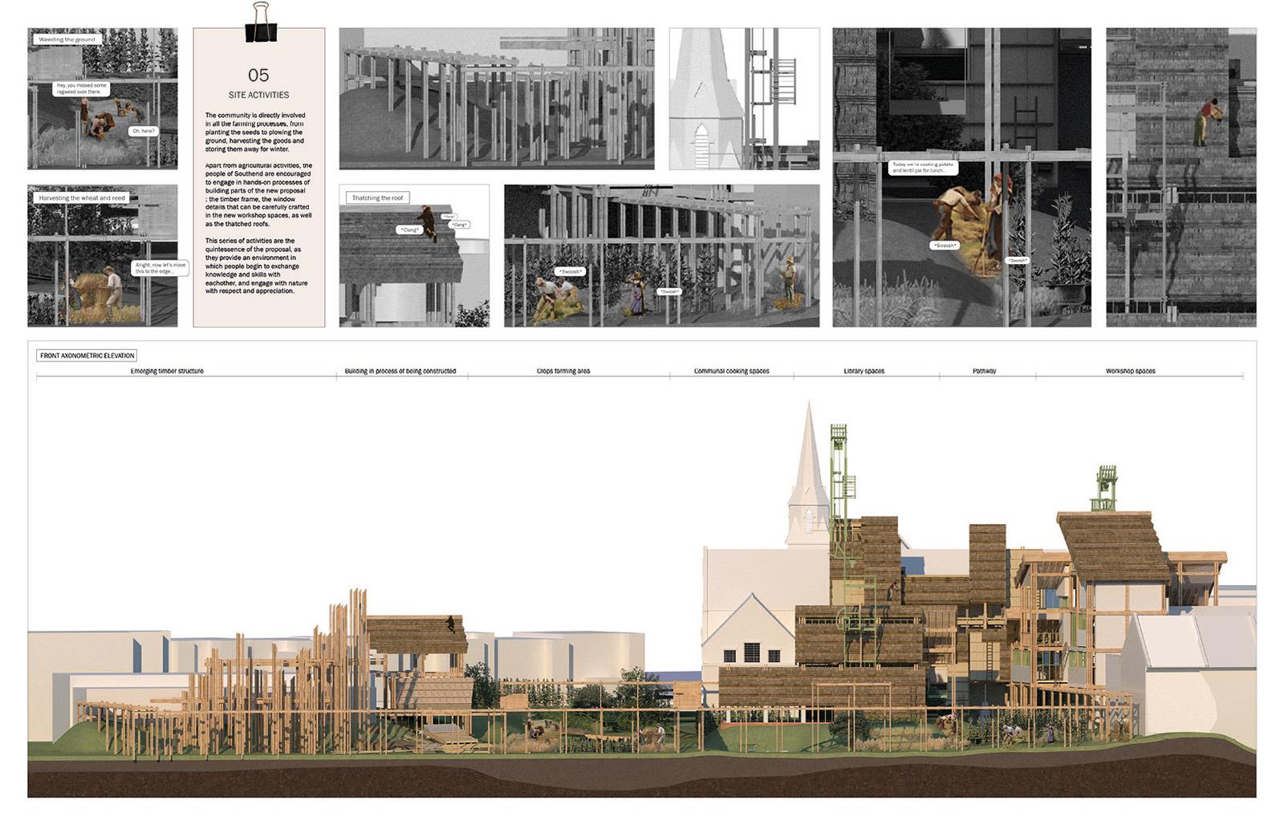Click the thatcher figure on the elevation roof
Viewport: 1284px width, 825px height.
tap(451, 624)
